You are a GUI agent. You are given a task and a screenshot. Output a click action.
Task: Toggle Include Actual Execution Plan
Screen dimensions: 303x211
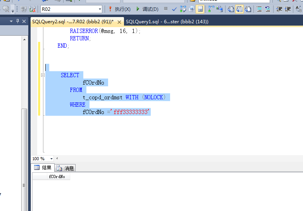click(x=211, y=9)
